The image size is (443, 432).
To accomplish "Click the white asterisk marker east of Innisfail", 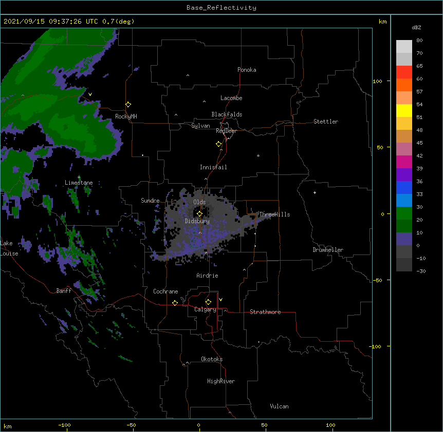I will 258,155.
